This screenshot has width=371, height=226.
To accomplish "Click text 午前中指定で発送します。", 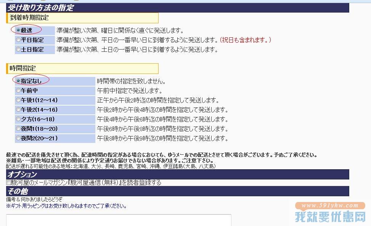I will pos(129,91).
